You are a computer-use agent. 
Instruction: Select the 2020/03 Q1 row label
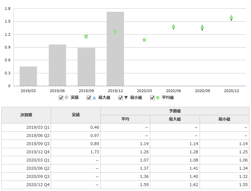point(38,160)
